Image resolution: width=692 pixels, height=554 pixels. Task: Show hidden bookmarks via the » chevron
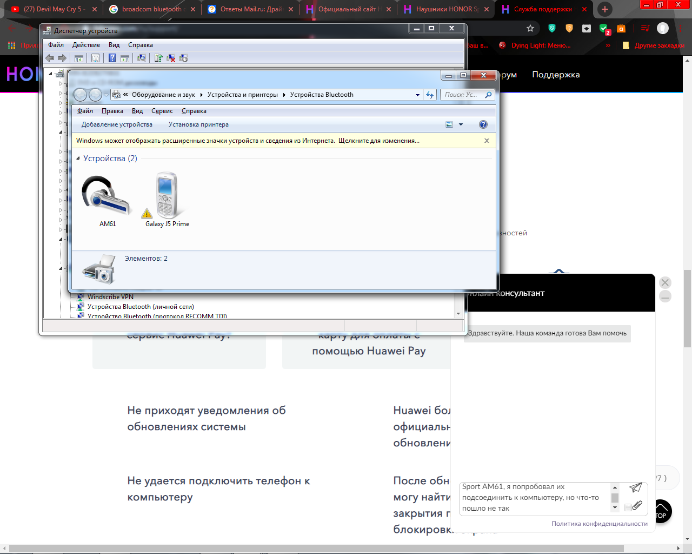coord(608,45)
